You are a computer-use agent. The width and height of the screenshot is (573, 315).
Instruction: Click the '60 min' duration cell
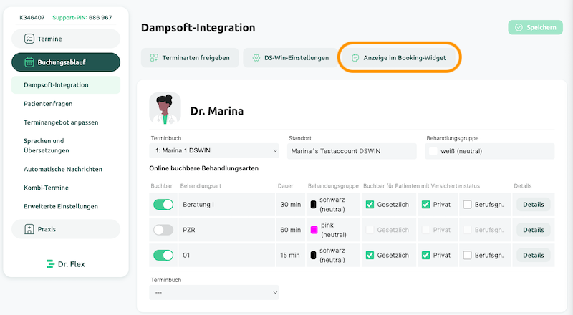(x=291, y=230)
